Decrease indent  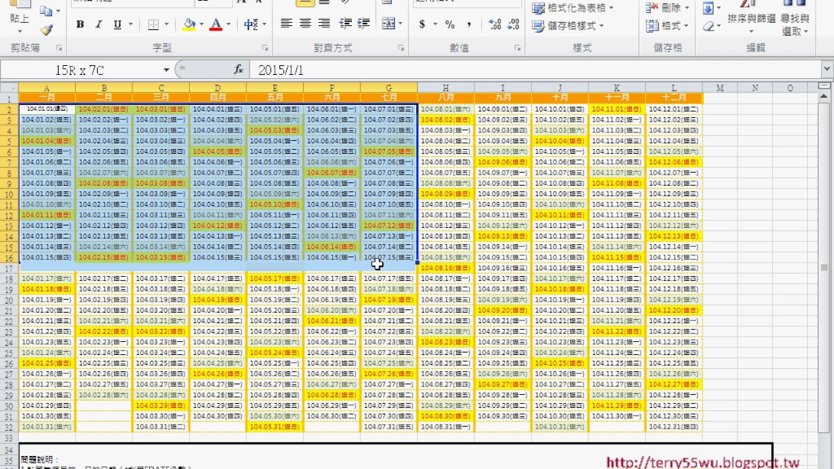[x=345, y=23]
